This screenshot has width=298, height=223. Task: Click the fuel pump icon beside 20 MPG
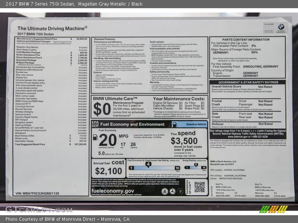click(95, 137)
